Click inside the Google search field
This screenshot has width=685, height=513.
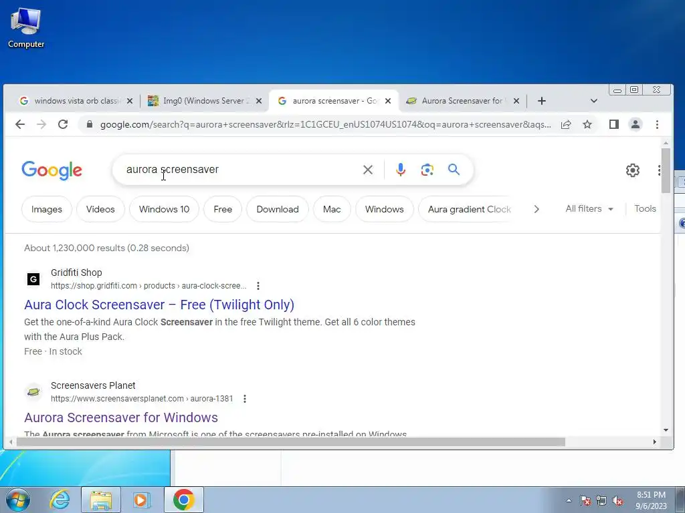[x=240, y=169]
